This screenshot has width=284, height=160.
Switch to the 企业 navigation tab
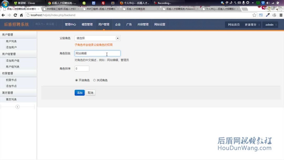click(x=118, y=24)
